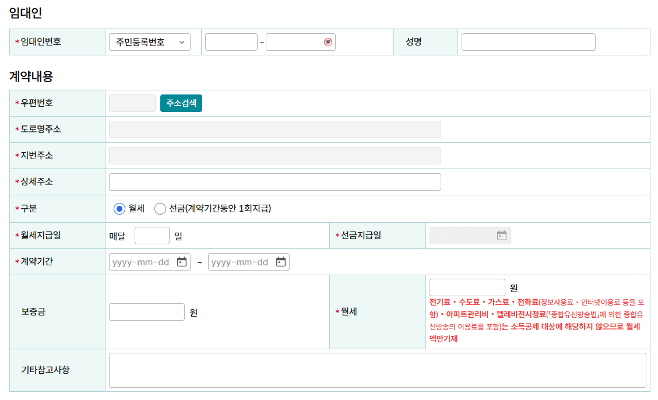
Task: Focus the contract start date field
Action: pyautogui.click(x=141, y=262)
